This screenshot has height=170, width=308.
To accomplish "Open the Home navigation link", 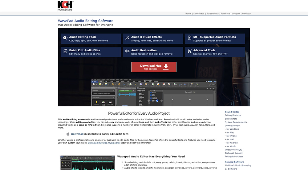I will (188, 14).
